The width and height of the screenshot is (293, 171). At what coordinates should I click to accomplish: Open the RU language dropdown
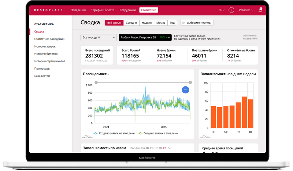tap(222, 10)
